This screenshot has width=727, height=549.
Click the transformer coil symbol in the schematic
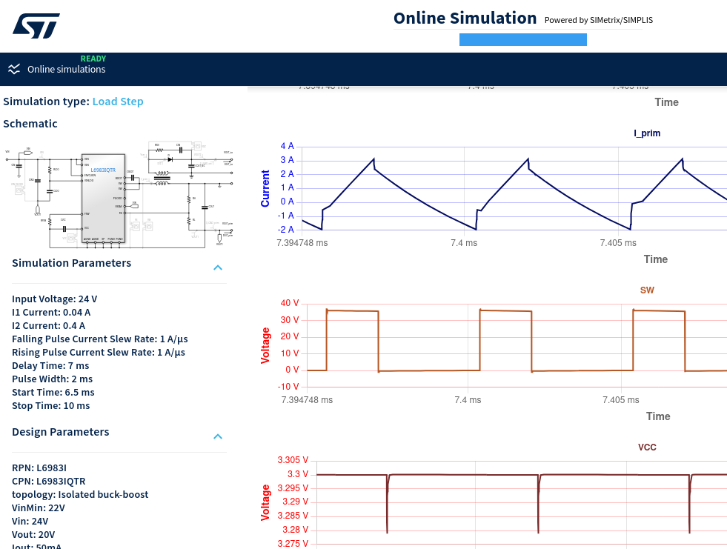(x=161, y=176)
